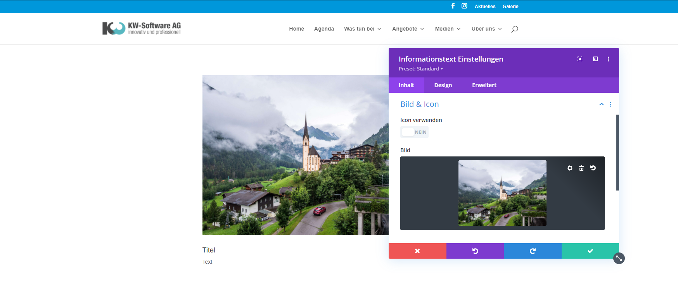Viewport: 678px width, 297px height.
Task: Open the Instagram icon link
Action: point(464,6)
